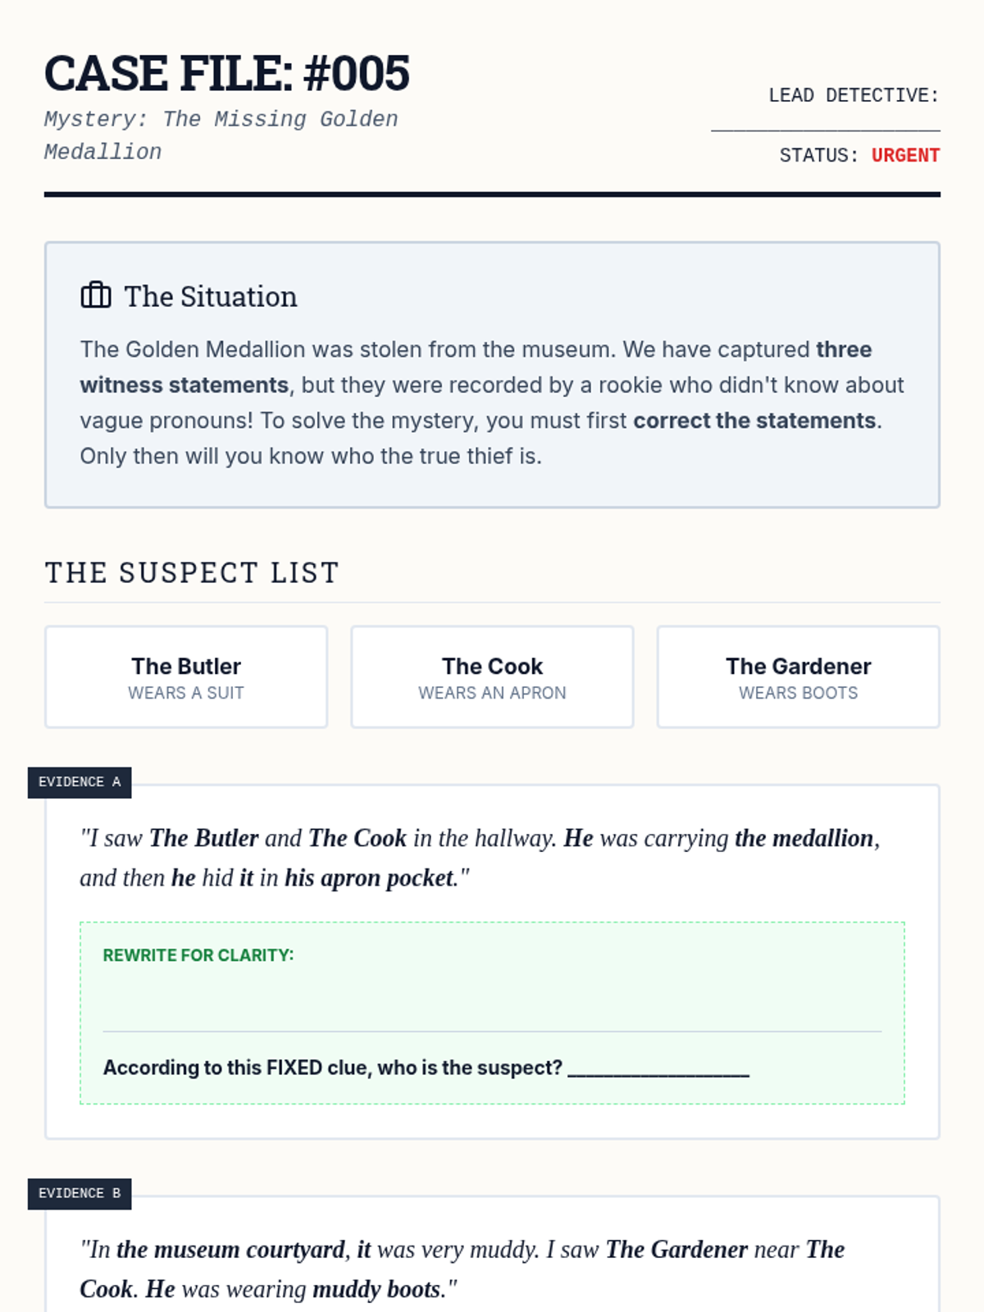Click the REWRITE FOR CLARITY label
This screenshot has height=1312, width=984.
pos(198,955)
